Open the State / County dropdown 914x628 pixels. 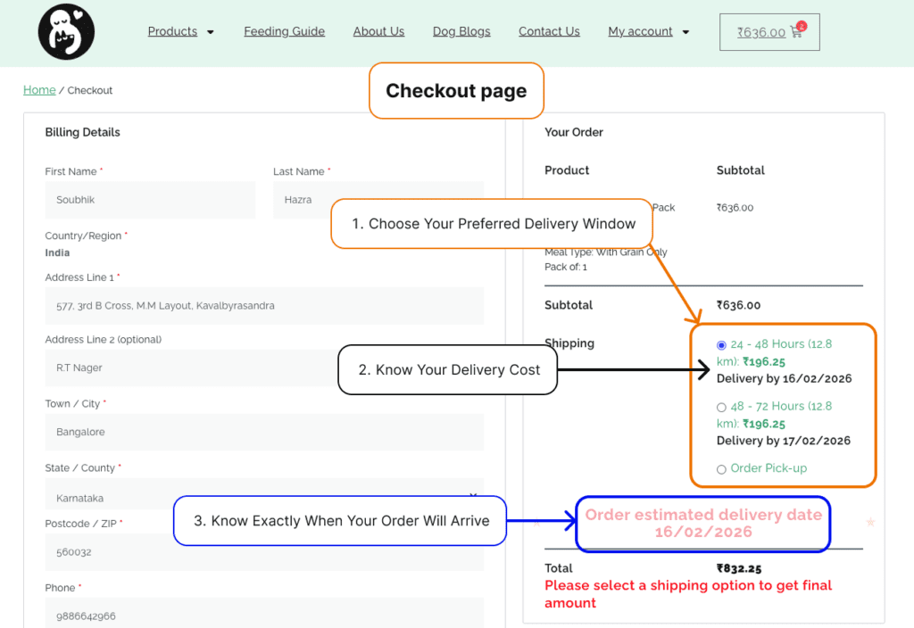[x=264, y=496]
